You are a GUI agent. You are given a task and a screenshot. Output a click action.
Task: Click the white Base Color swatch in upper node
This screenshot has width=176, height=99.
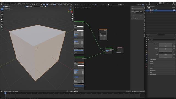[80, 27]
